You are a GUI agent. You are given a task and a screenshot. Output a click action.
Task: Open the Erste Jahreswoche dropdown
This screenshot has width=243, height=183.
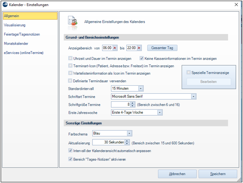point(160,113)
